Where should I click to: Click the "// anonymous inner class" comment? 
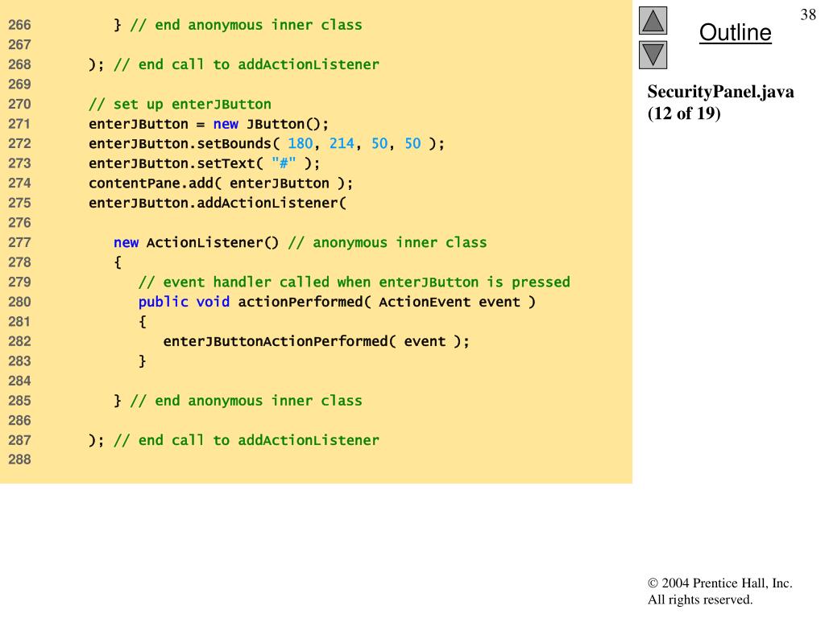pos(388,242)
